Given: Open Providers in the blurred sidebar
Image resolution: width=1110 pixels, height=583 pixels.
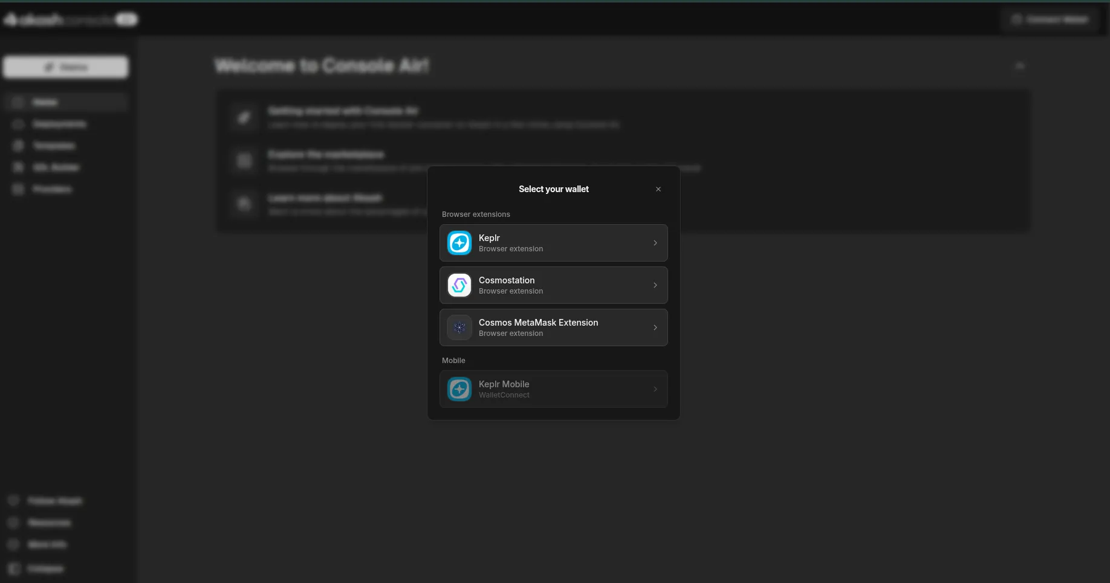Looking at the screenshot, I should [x=66, y=189].
